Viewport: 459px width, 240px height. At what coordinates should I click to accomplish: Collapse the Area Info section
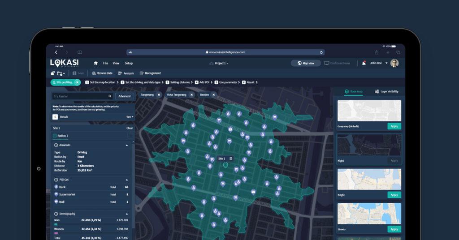127,145
